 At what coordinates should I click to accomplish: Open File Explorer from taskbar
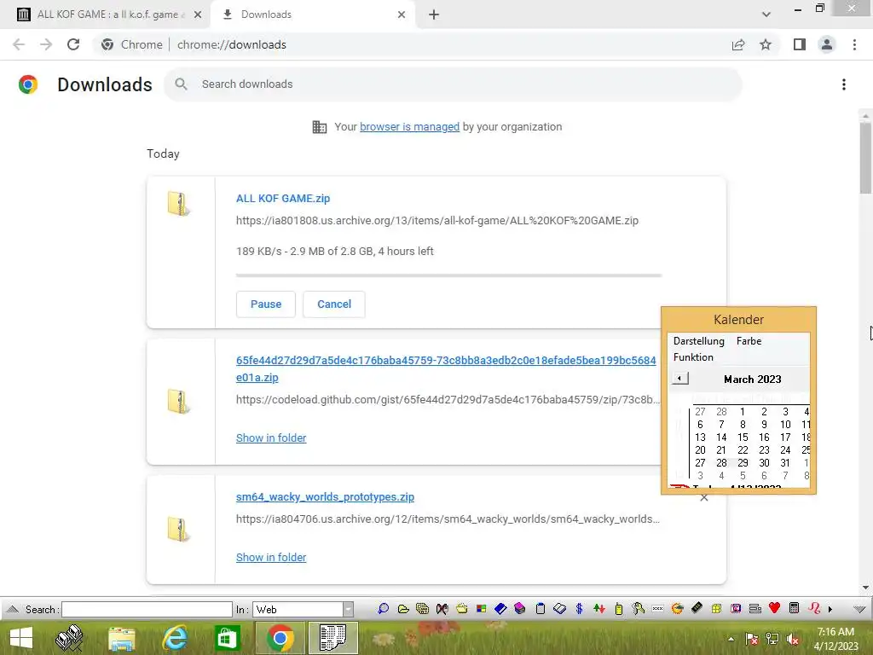point(121,638)
